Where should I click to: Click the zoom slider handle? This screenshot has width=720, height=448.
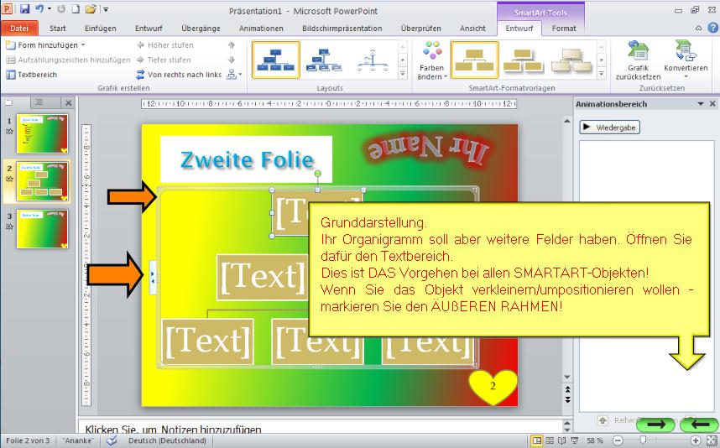point(643,440)
